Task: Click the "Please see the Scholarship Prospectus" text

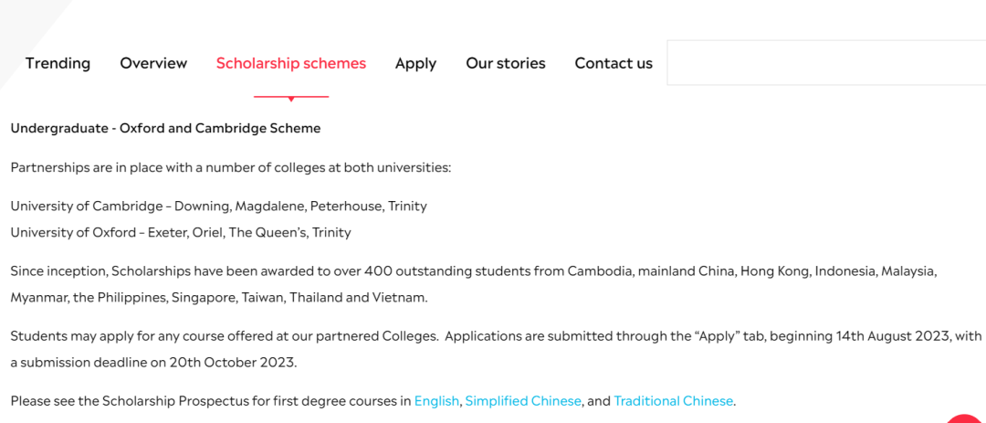Action: 210,401
